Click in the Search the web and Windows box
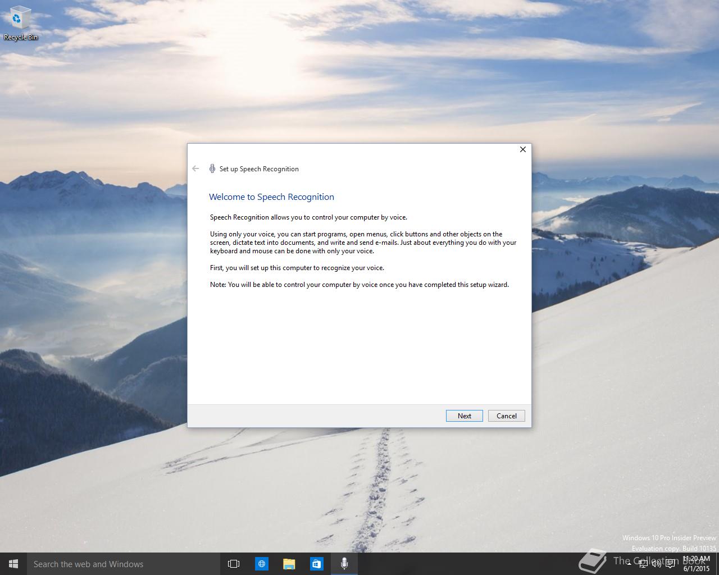 [x=123, y=564]
